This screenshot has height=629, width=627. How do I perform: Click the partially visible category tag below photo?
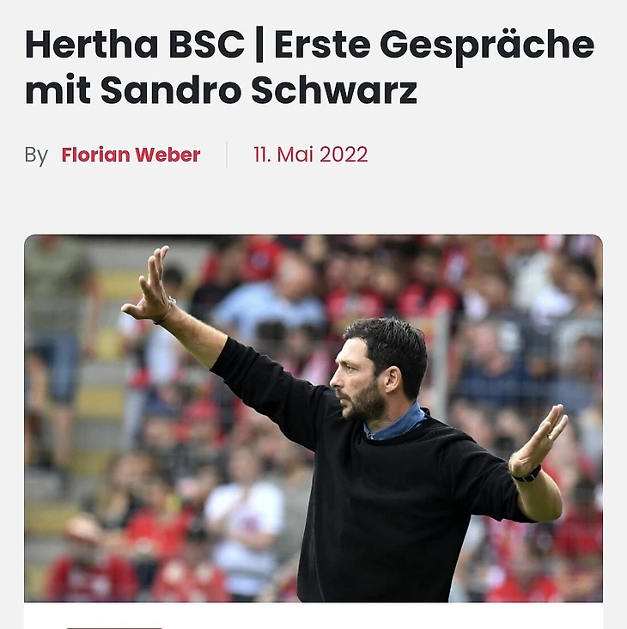point(114,627)
